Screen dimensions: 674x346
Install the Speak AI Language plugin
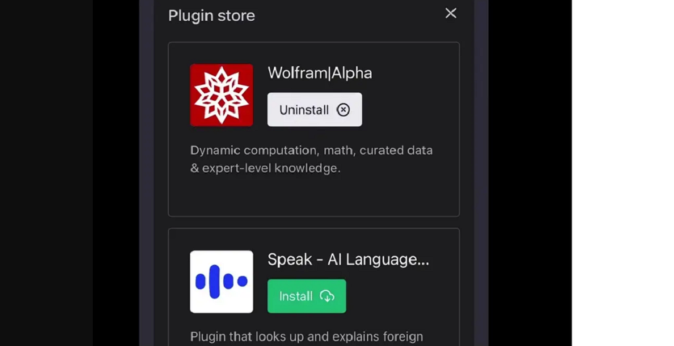(307, 296)
